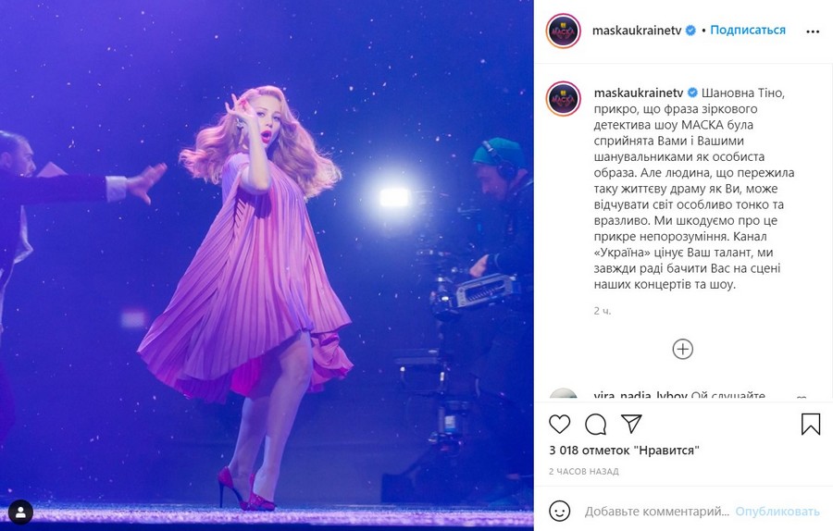Publish comment with Опубликовать button

[x=777, y=512]
